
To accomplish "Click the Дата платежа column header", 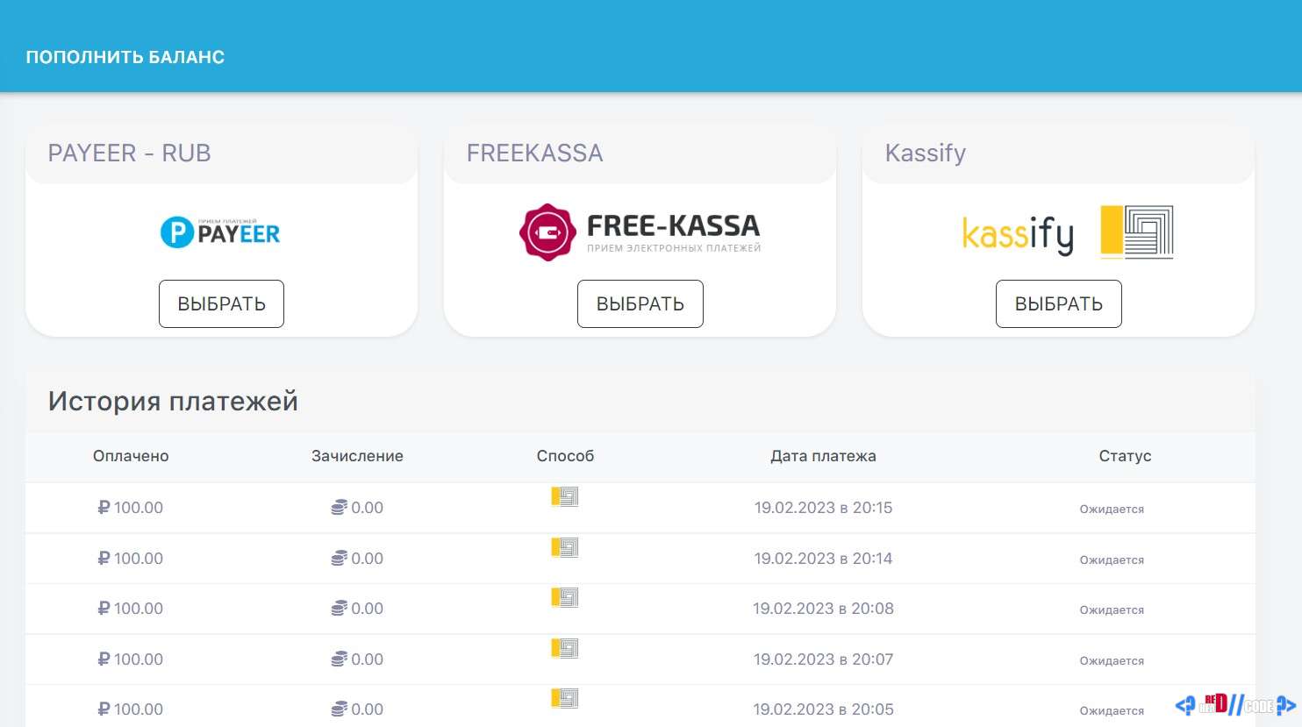I will pos(823,456).
